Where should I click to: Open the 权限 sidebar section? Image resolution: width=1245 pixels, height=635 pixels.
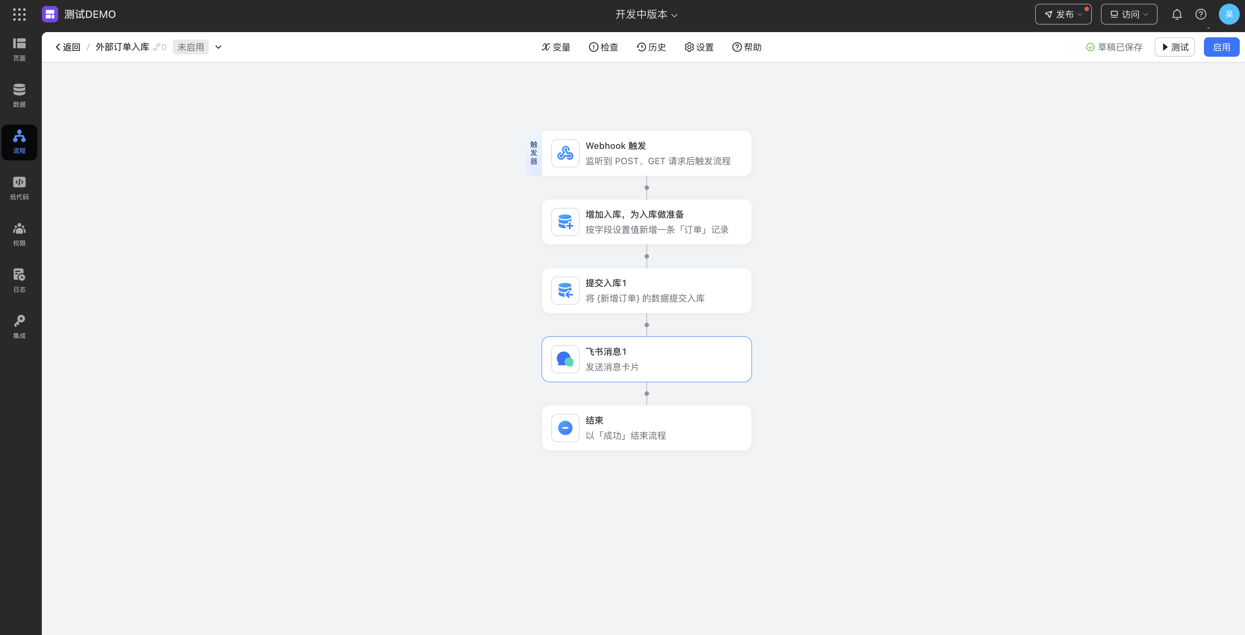19,235
